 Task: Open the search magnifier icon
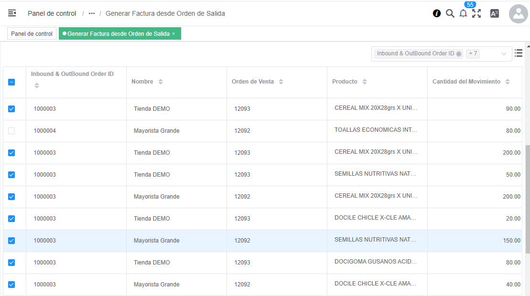450,13
